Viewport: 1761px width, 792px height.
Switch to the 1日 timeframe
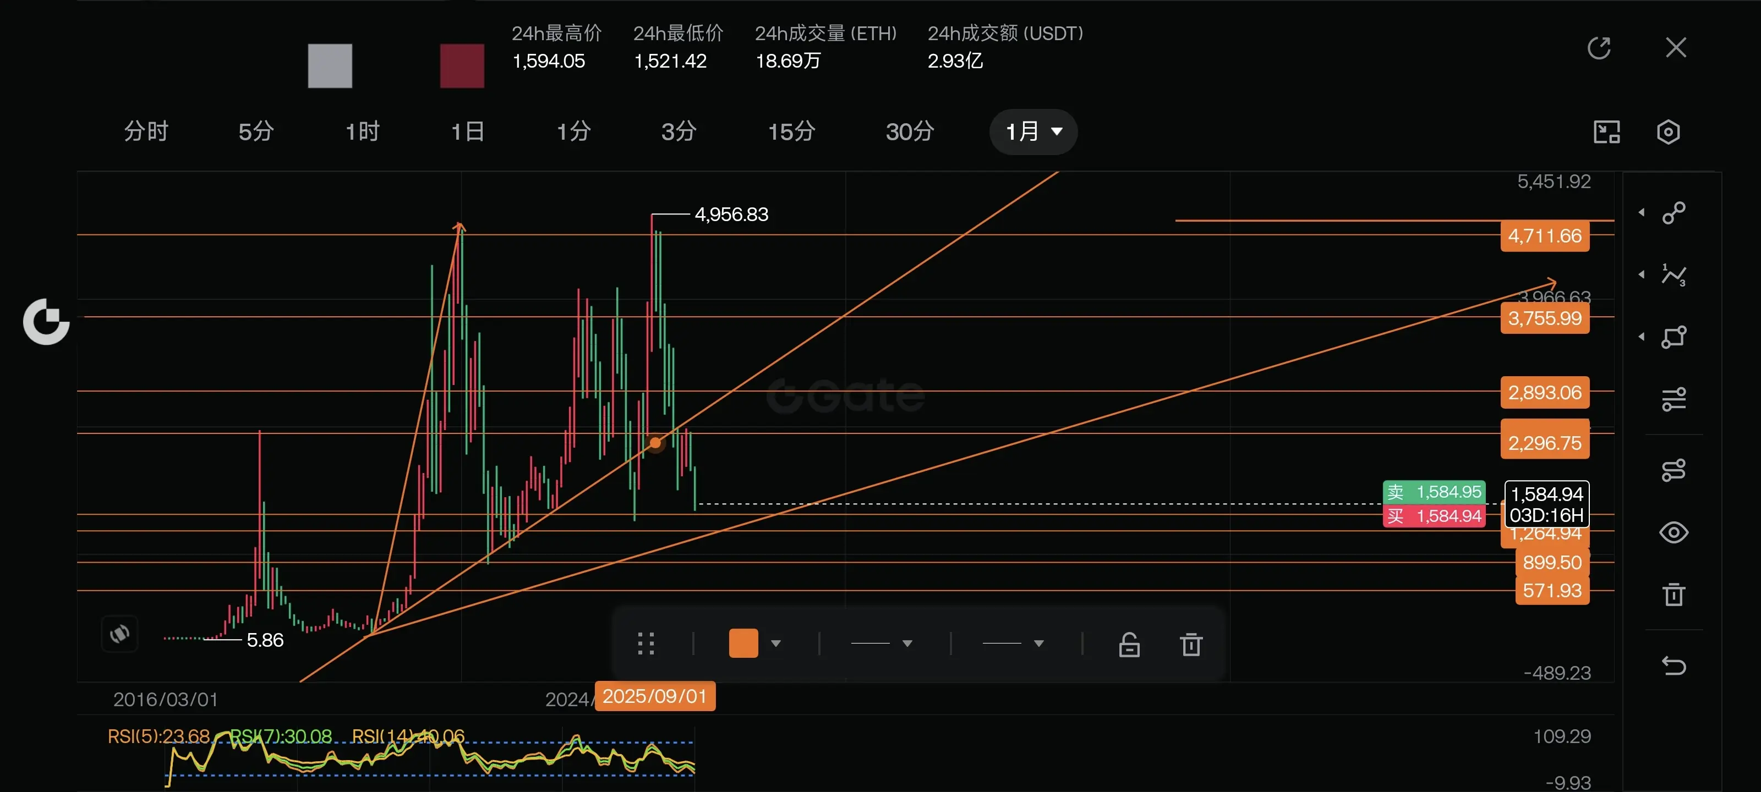pyautogui.click(x=468, y=131)
